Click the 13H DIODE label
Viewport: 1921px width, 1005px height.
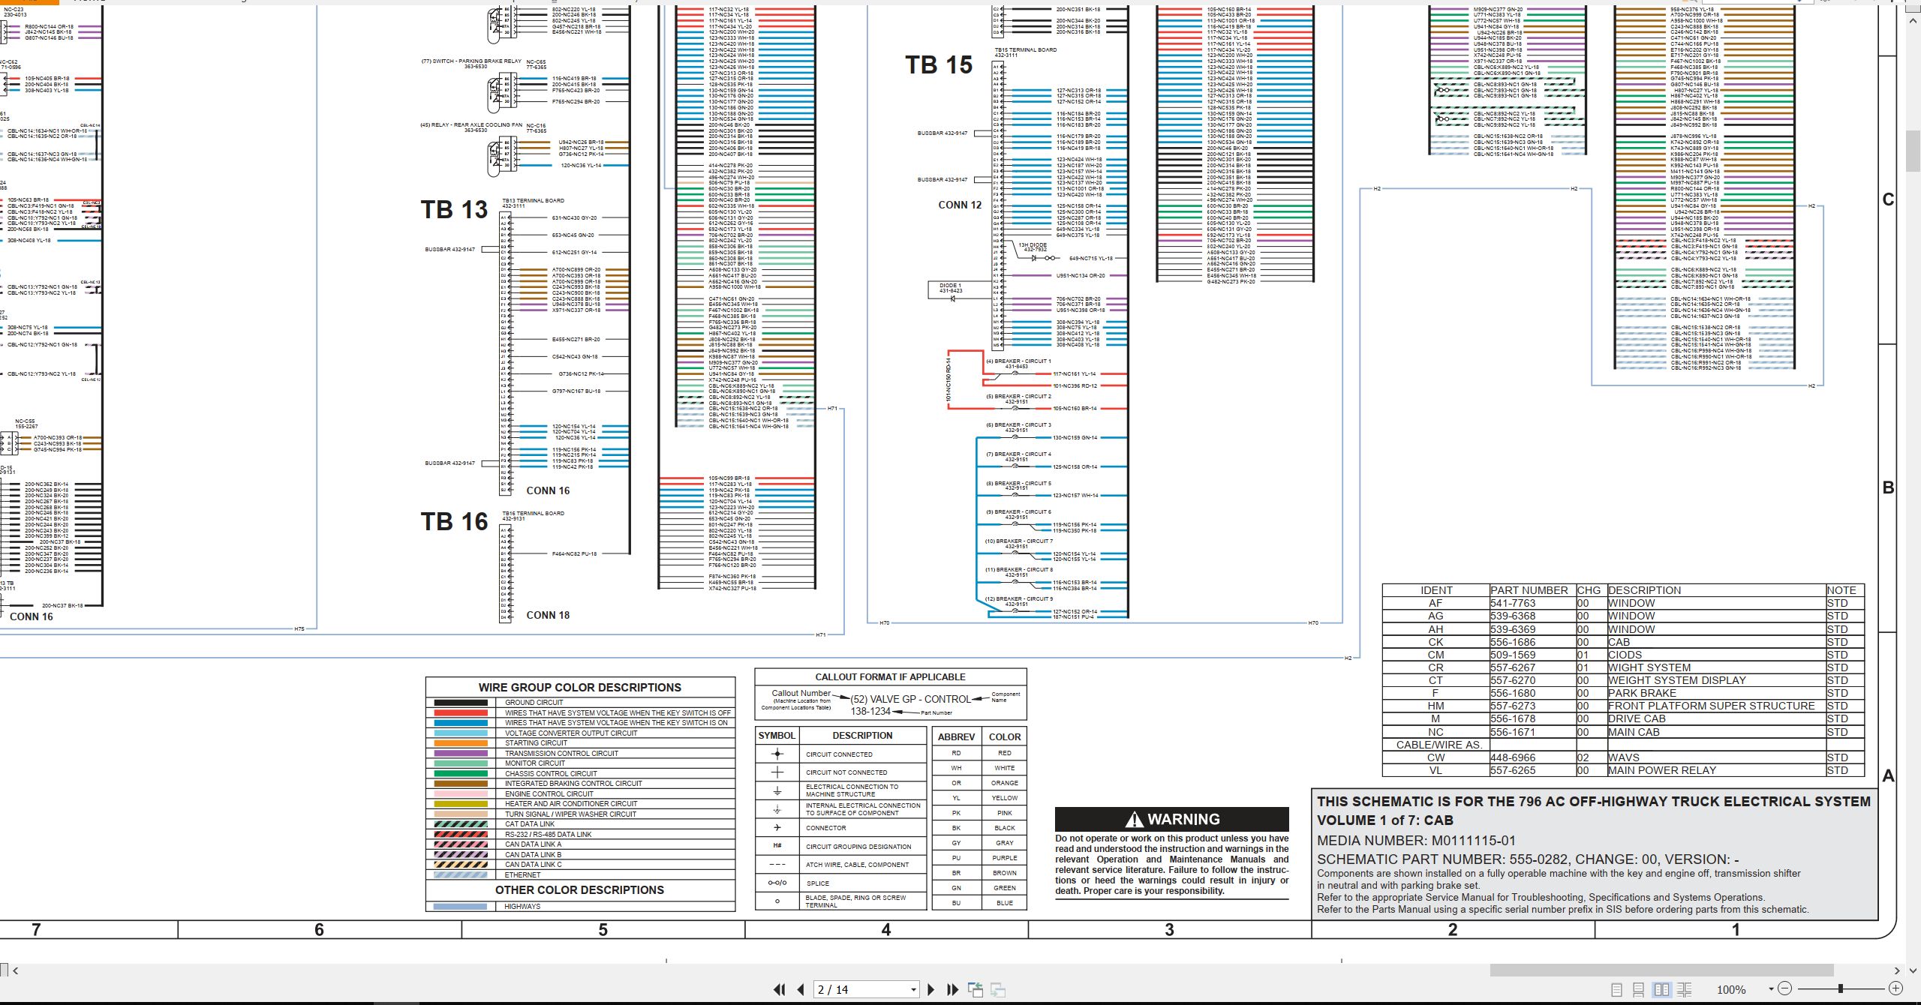point(1033,244)
